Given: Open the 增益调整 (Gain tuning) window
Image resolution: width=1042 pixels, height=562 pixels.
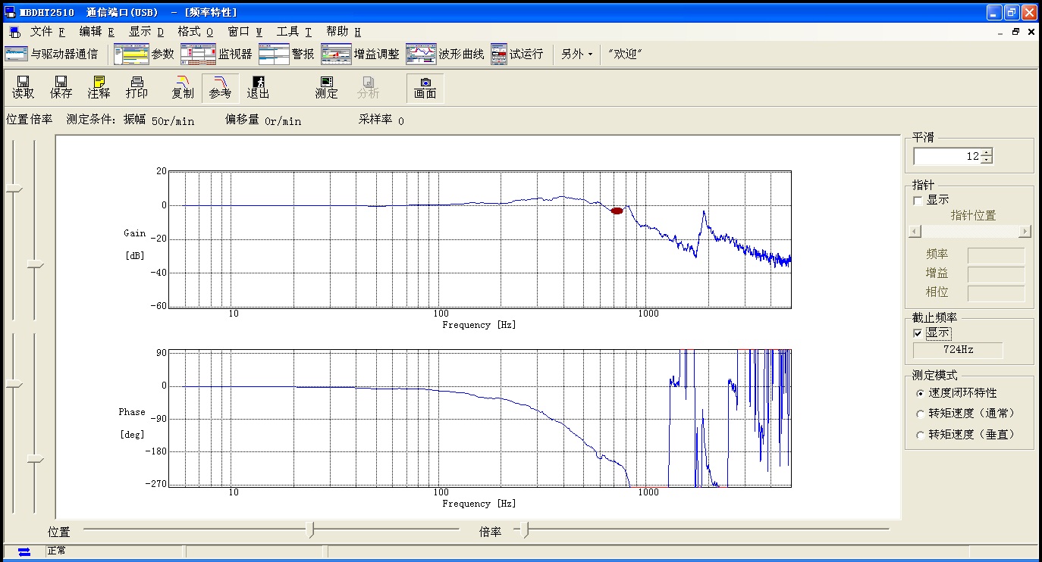Looking at the screenshot, I should pos(359,54).
